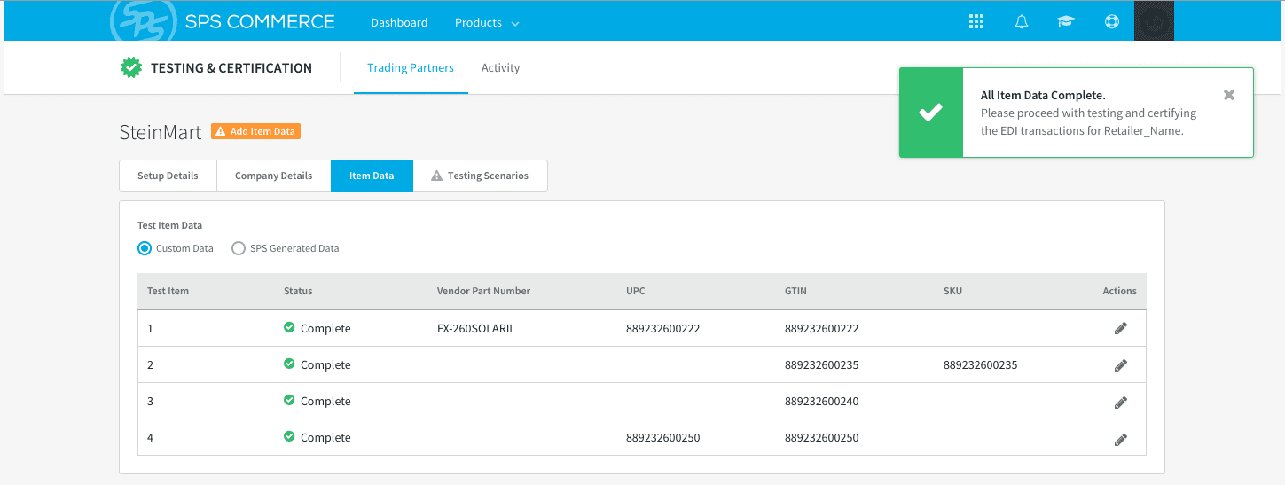Open the notifications bell
The image size is (1285, 485).
point(1022,22)
